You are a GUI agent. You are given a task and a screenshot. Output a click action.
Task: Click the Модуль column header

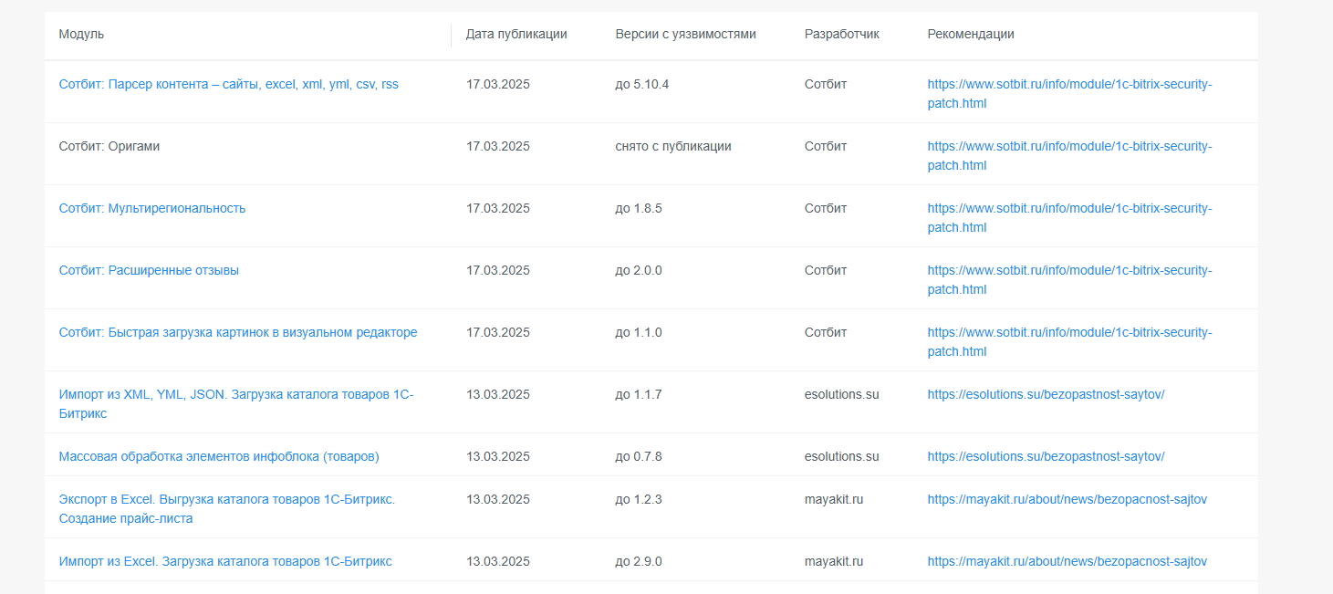[x=82, y=34]
